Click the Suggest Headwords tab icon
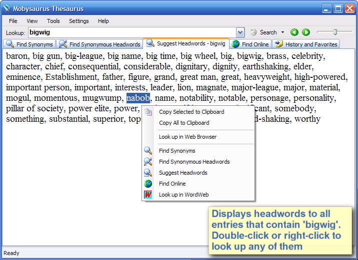Screen dimensions: 358x260 click(x=150, y=43)
